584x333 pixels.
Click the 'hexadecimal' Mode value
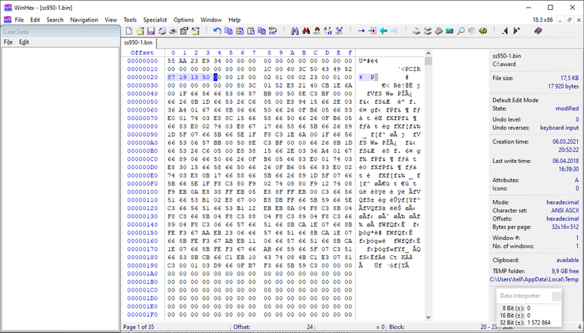click(x=562, y=202)
